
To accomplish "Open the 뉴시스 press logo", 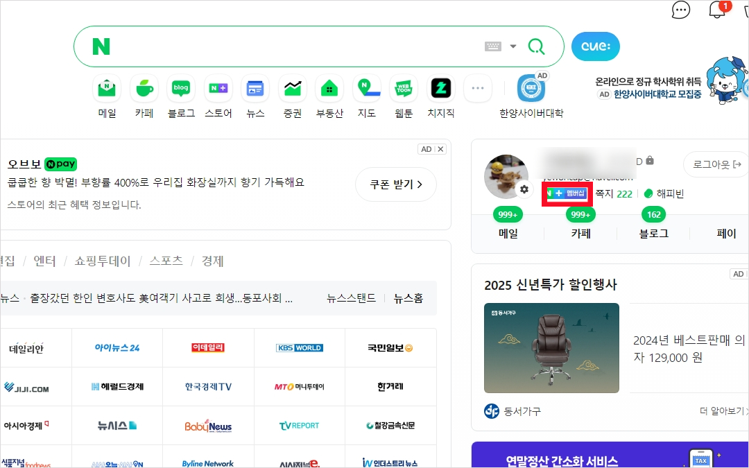I will coord(117,425).
